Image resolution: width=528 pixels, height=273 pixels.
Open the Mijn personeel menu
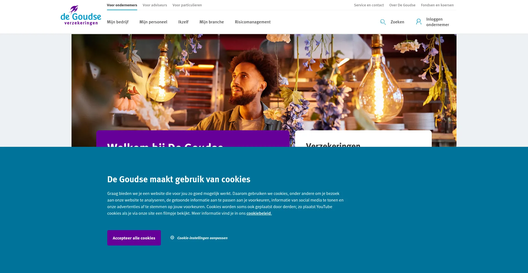click(x=153, y=22)
